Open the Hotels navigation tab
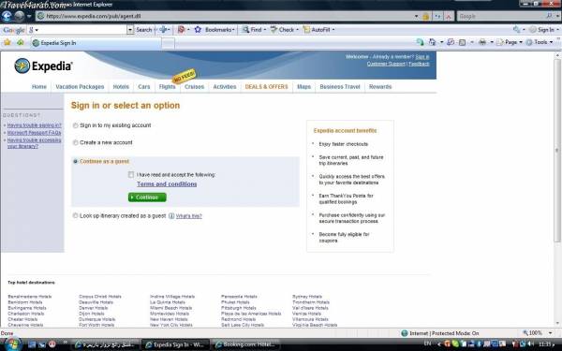This screenshot has width=562, height=351. (x=121, y=87)
